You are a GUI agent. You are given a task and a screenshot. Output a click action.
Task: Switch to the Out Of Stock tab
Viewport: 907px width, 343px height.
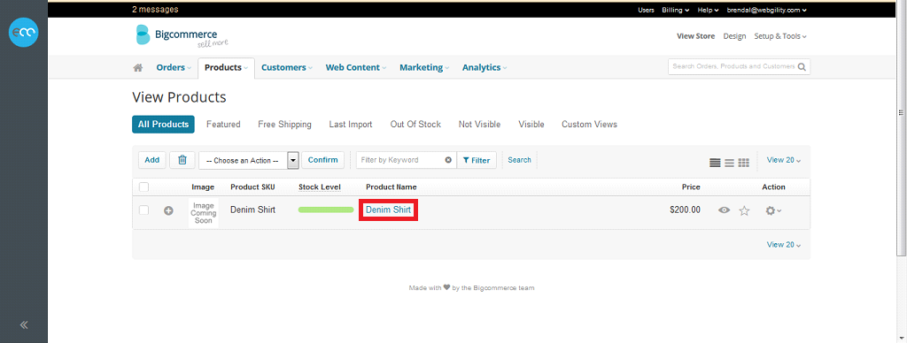pos(415,124)
